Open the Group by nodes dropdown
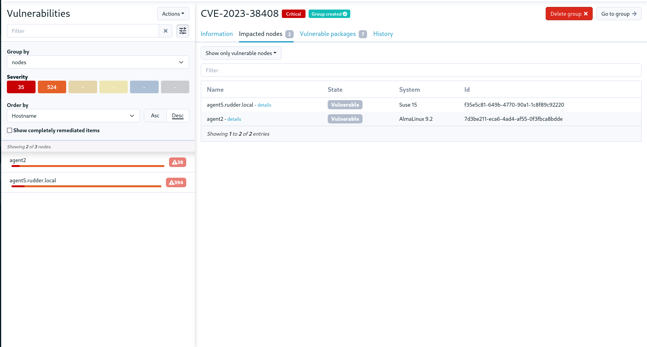The image size is (647, 347). [x=98, y=62]
